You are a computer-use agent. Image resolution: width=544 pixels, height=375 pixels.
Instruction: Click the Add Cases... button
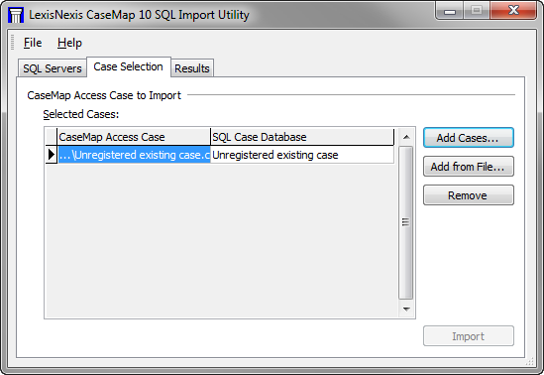(x=468, y=138)
